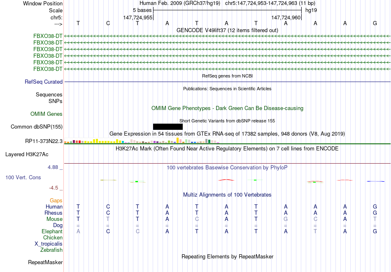Open the RefSeq genes from NCBI track title
This screenshot has height=272, width=391.
[227, 76]
